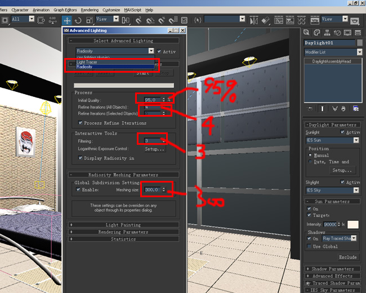The image size is (366, 293).
Task: Click the Mirror tool icon
Action: [254, 20]
